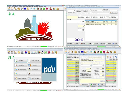
Task: Click the green checkmark save button in the product dialog
Action: point(93,85)
